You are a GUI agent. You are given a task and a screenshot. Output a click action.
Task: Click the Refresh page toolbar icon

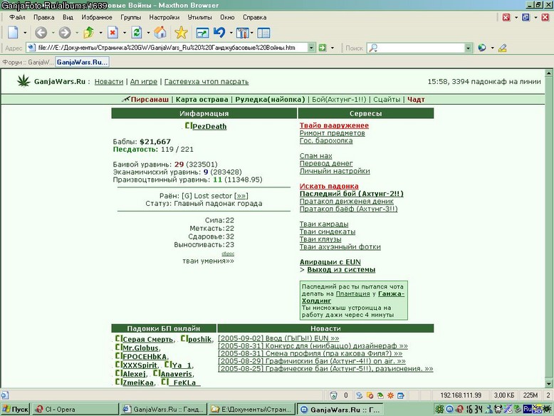pyautogui.click(x=137, y=33)
